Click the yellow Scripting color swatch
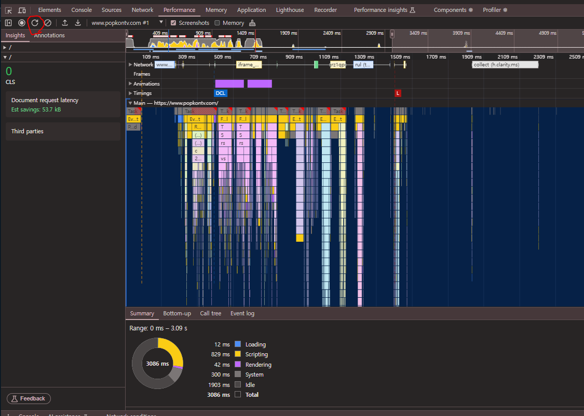This screenshot has height=416, width=584. pyautogui.click(x=238, y=354)
